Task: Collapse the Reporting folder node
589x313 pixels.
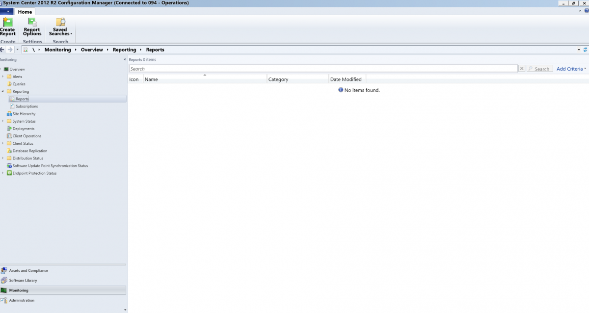Action: (x=3, y=91)
